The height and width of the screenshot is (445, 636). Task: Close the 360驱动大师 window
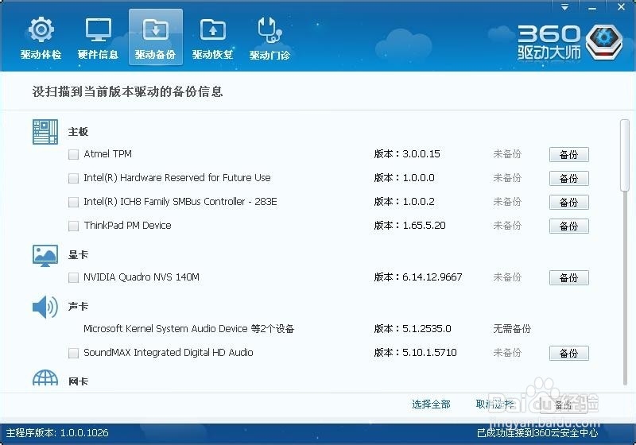[x=621, y=7]
